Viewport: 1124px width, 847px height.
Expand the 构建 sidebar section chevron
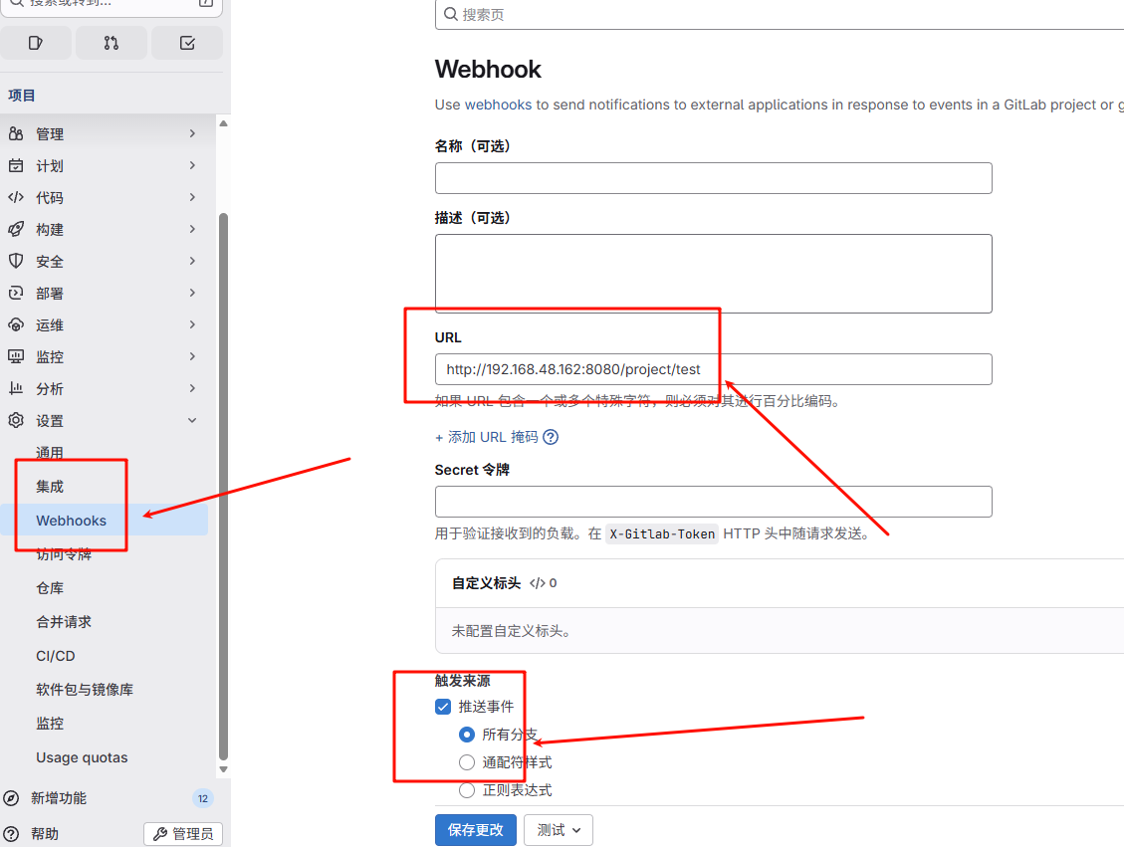tap(192, 229)
